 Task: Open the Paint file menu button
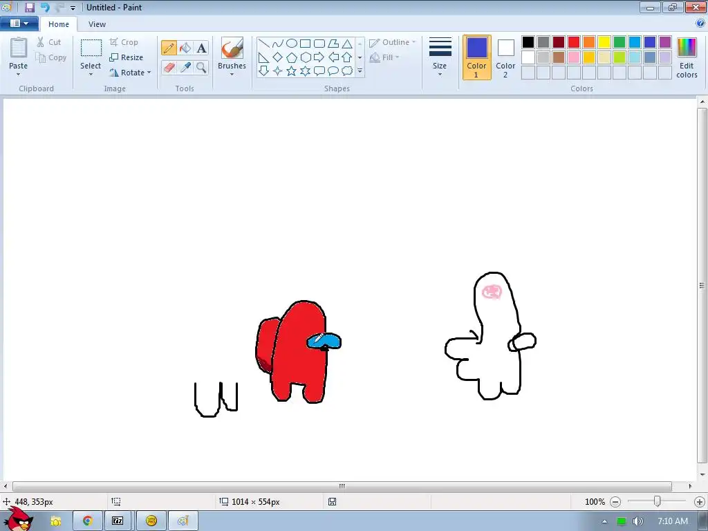point(19,24)
